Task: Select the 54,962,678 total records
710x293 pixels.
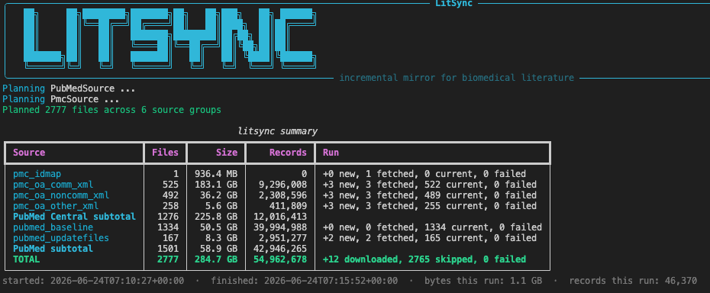Action: (280, 259)
